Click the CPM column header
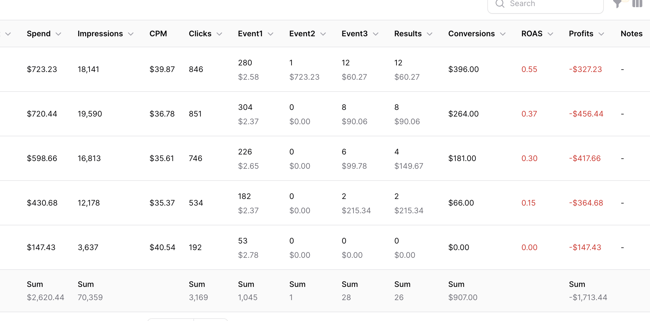The width and height of the screenshot is (650, 321). click(x=158, y=34)
